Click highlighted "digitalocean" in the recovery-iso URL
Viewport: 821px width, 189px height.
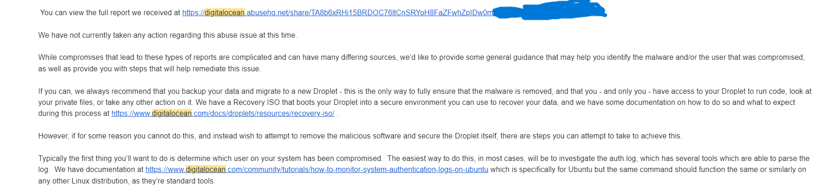[x=171, y=114]
